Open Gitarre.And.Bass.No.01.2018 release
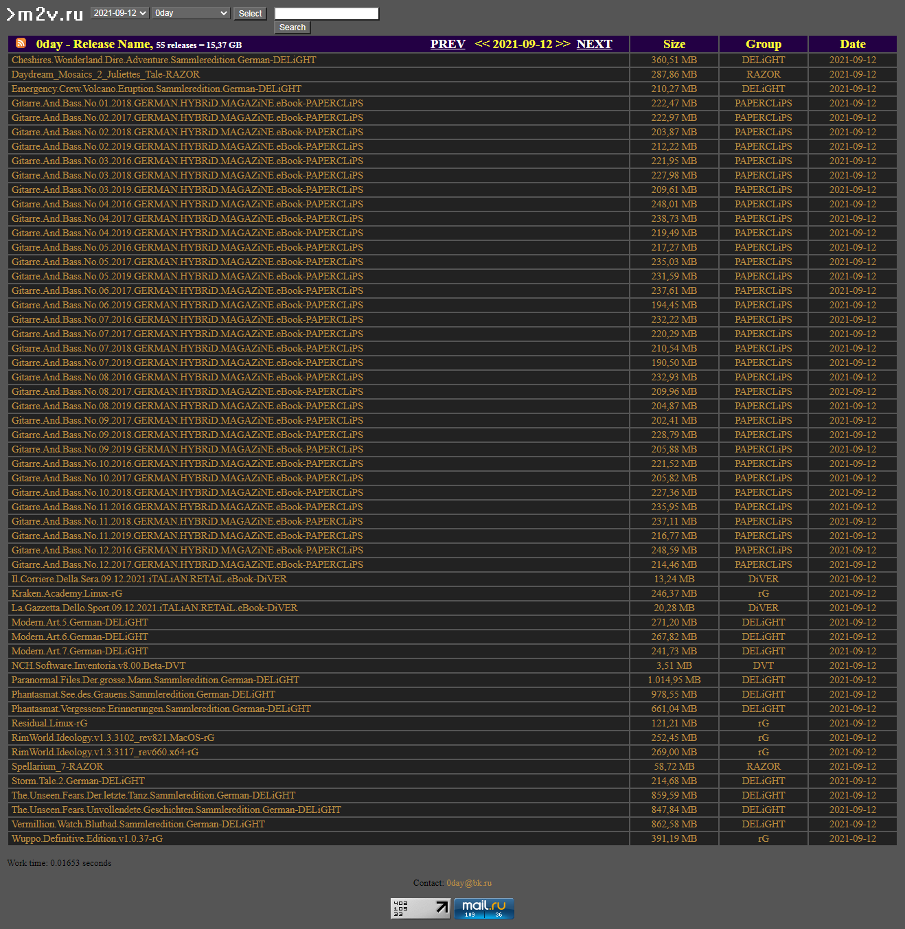 pos(187,103)
